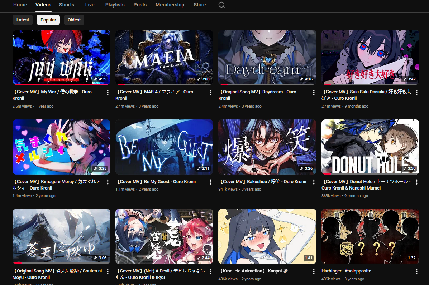
Task: Switch to the Posts tab
Action: pyautogui.click(x=140, y=5)
